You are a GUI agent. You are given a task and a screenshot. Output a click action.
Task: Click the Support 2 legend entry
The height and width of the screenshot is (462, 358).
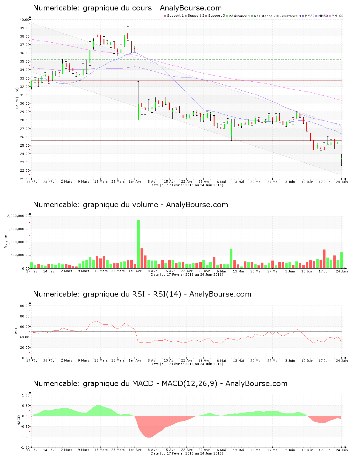pos(195,16)
